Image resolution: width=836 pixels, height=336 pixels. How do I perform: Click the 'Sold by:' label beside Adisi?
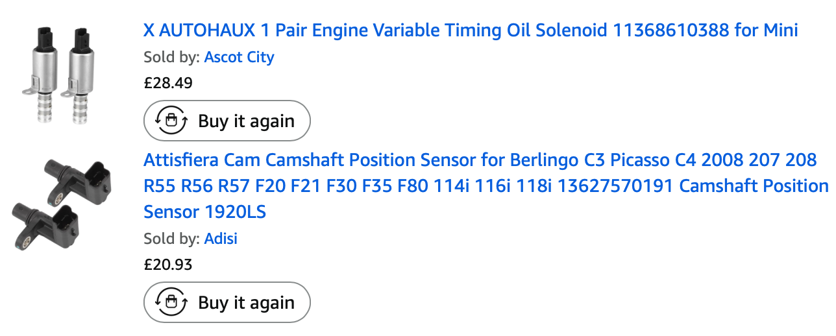tap(171, 239)
